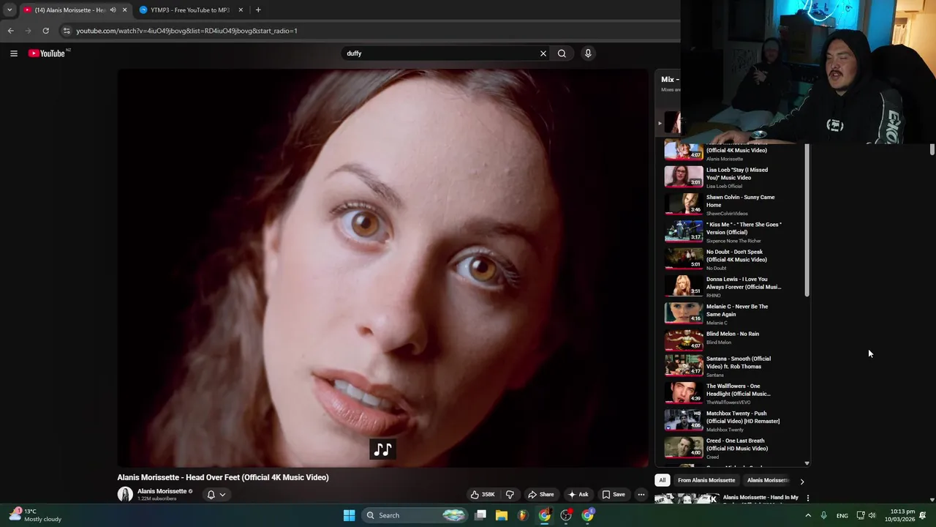Select the All filter chip
Viewport: 936px width, 527px height.
(662, 480)
